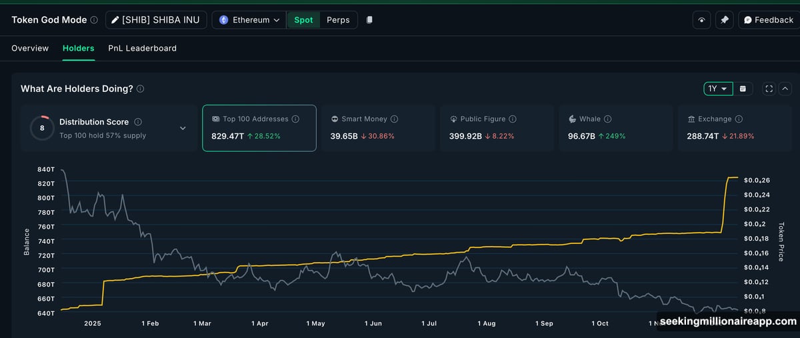
Task: Go to the Overview tab
Action: (x=30, y=48)
